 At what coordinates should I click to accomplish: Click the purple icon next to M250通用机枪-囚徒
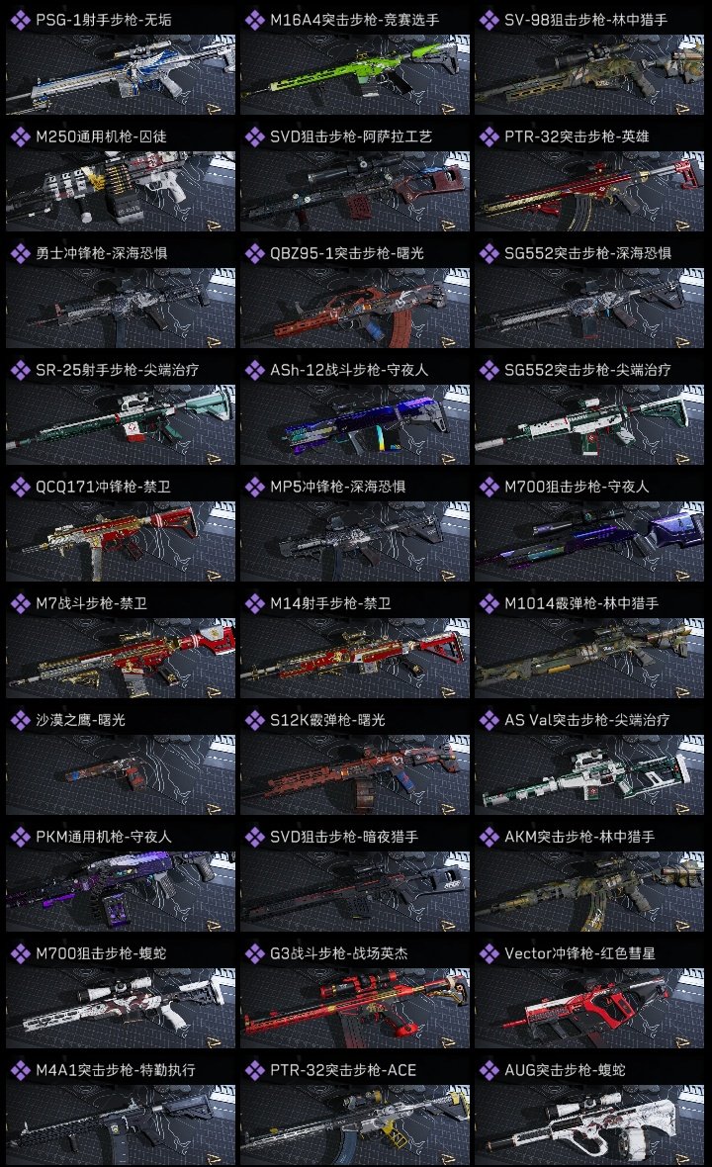[x=20, y=136]
